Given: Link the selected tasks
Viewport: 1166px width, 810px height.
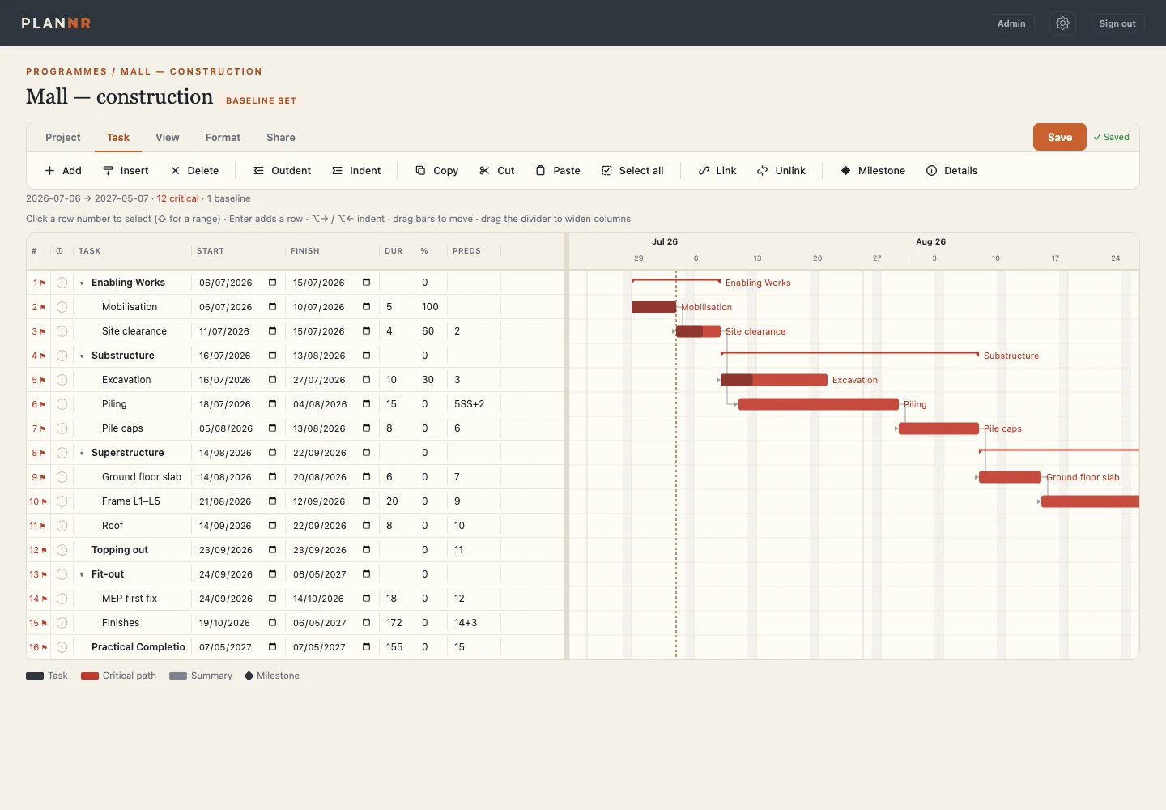Looking at the screenshot, I should (x=717, y=171).
